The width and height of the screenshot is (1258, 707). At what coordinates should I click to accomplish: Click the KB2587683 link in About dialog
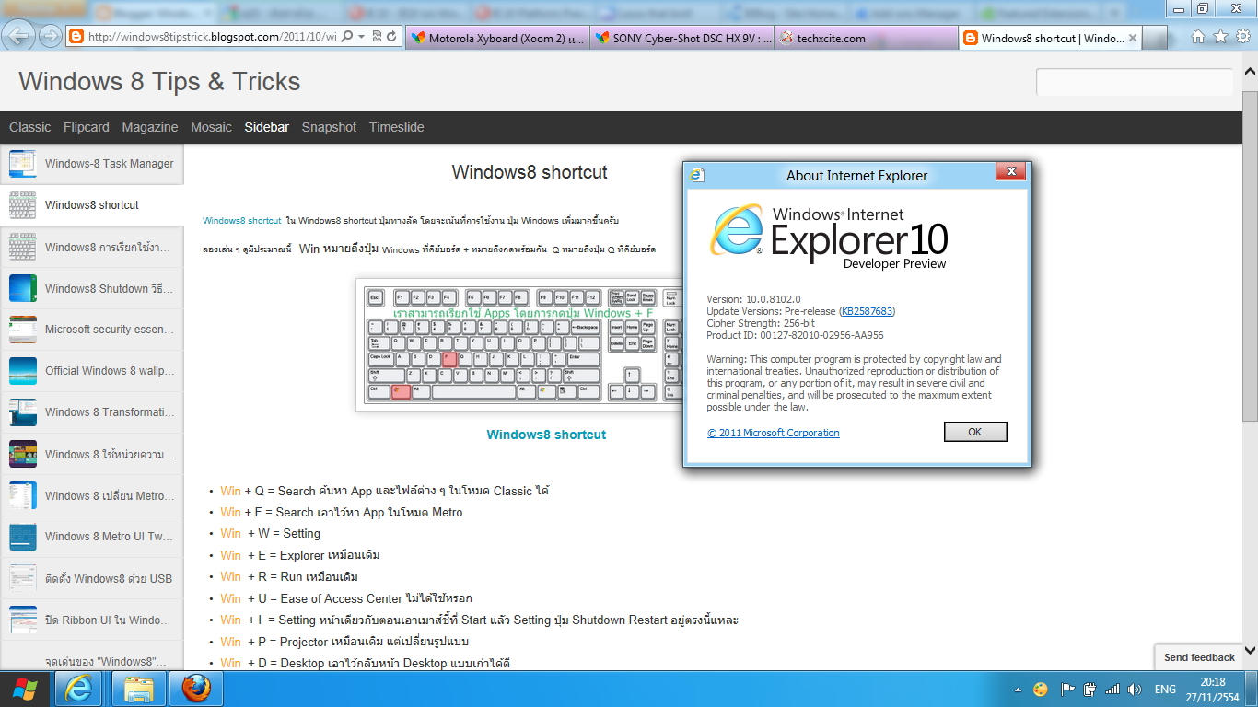tap(867, 311)
